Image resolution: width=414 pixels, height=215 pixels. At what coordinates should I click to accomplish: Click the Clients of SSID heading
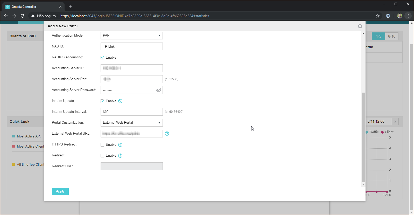pyautogui.click(x=23, y=36)
